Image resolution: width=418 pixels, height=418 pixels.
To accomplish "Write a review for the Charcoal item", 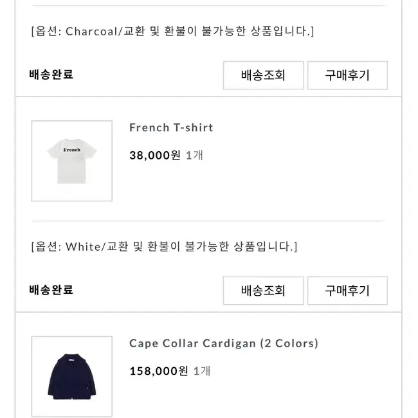I will (347, 75).
